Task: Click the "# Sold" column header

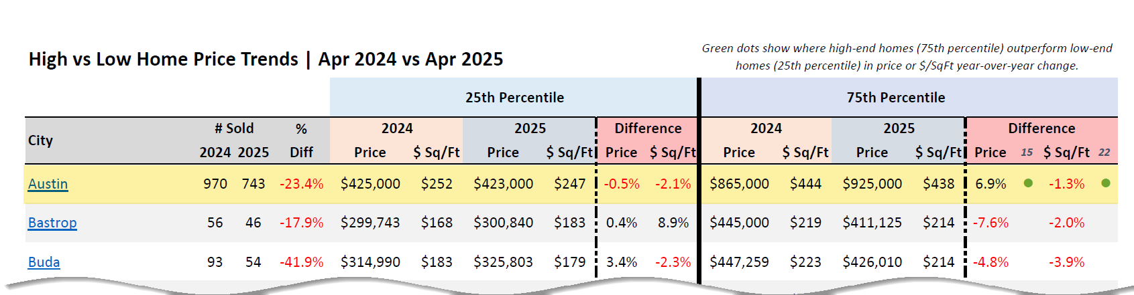Action: pyautogui.click(x=234, y=128)
